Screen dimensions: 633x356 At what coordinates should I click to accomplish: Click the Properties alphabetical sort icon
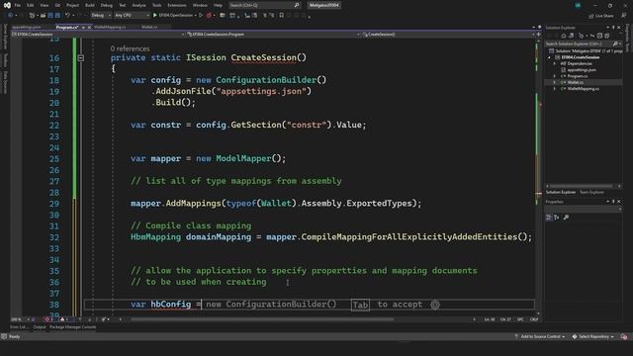557,218
